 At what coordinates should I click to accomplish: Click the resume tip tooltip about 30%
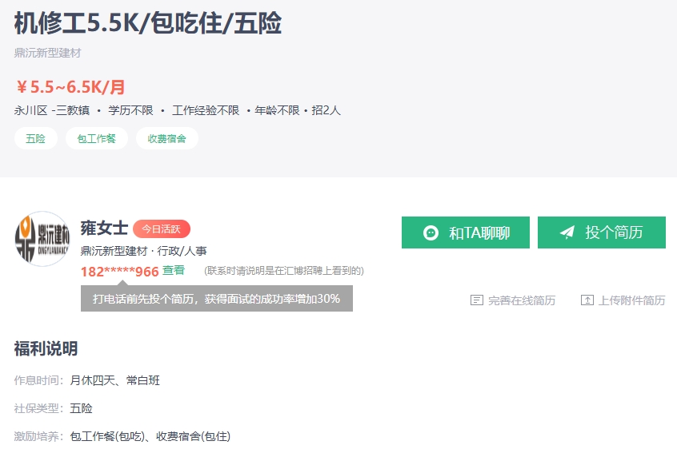click(217, 298)
